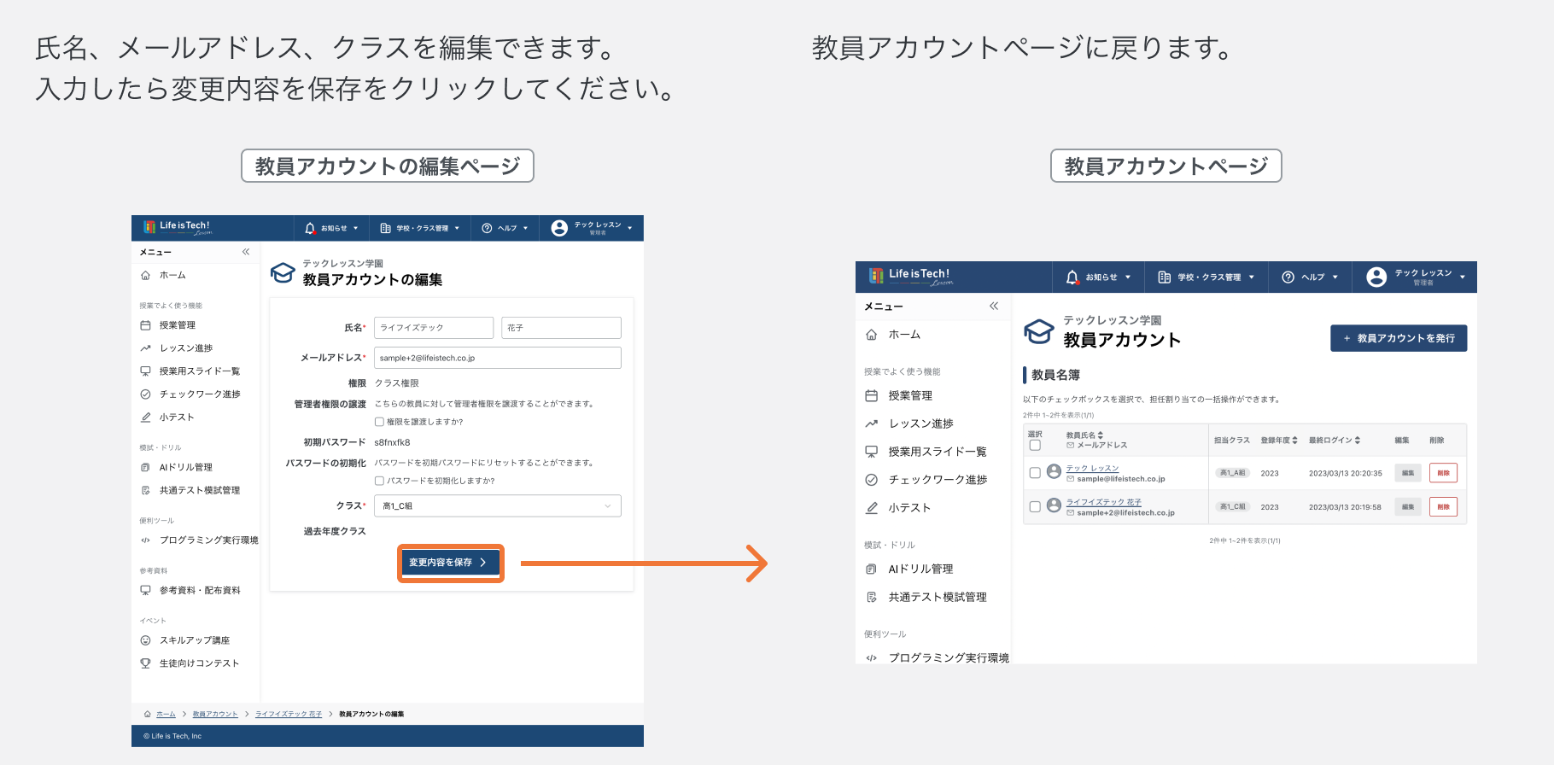Open お知らせ dropdown on the account list header

[x=1098, y=277]
